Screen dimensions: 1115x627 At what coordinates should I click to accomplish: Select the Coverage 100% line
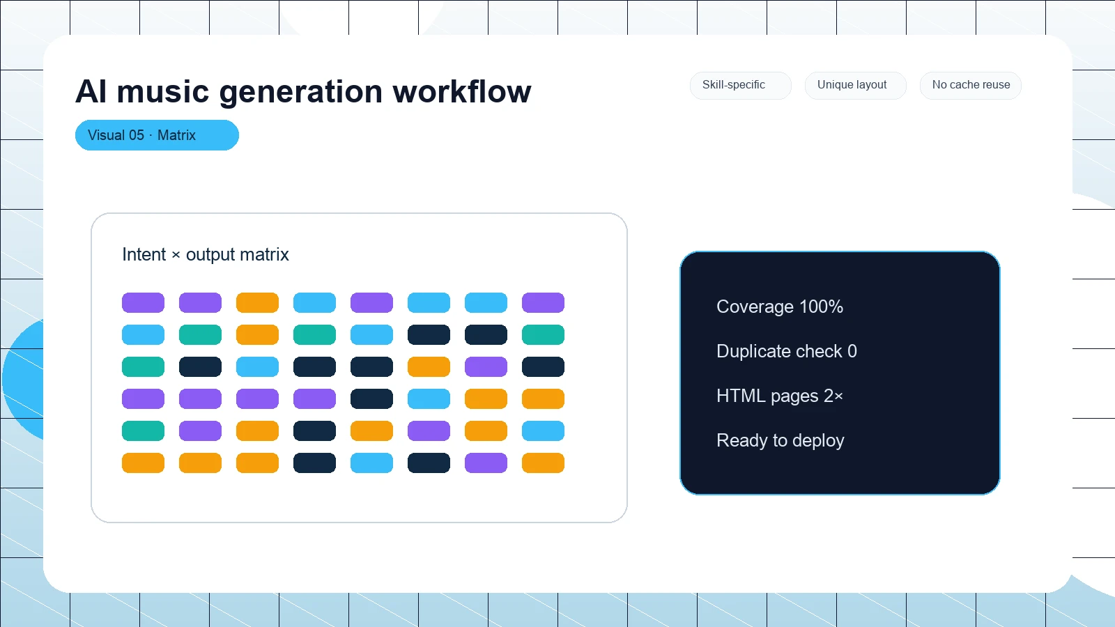click(780, 307)
